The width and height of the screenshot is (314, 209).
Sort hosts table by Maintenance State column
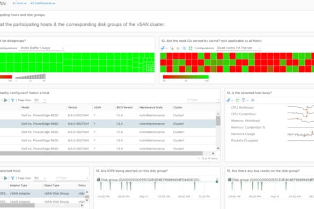click(x=151, y=108)
